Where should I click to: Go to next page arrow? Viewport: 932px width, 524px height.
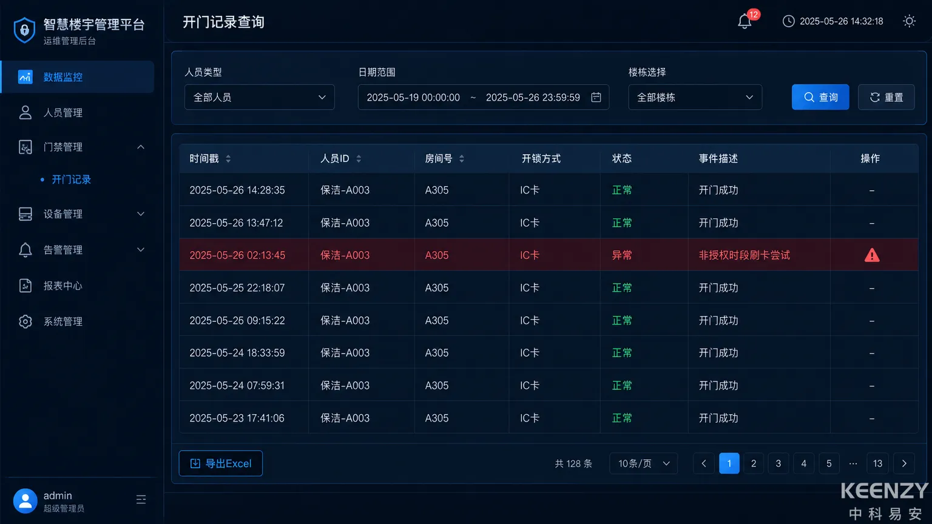click(x=904, y=463)
